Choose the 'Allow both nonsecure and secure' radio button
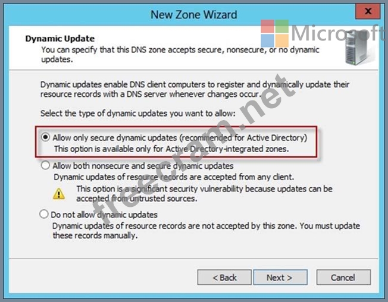The height and width of the screenshot is (302, 388). coord(45,165)
